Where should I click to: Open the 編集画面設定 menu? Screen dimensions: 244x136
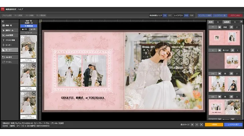(11, 9)
